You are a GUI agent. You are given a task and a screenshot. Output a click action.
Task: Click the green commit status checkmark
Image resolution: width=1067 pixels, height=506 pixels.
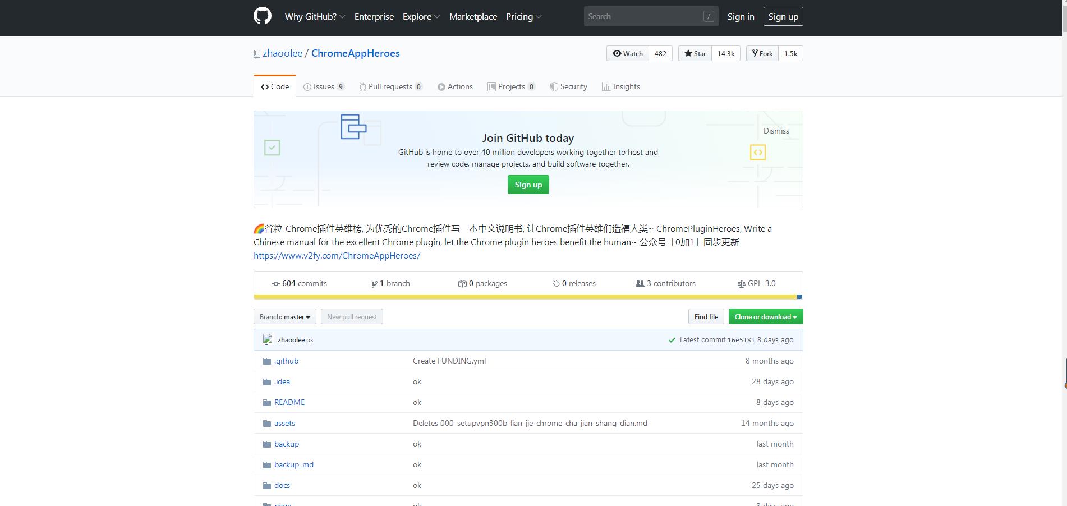672,340
